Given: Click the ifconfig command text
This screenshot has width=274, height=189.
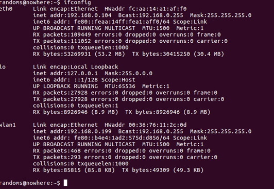Looking at the screenshot, I should click(77, 3).
